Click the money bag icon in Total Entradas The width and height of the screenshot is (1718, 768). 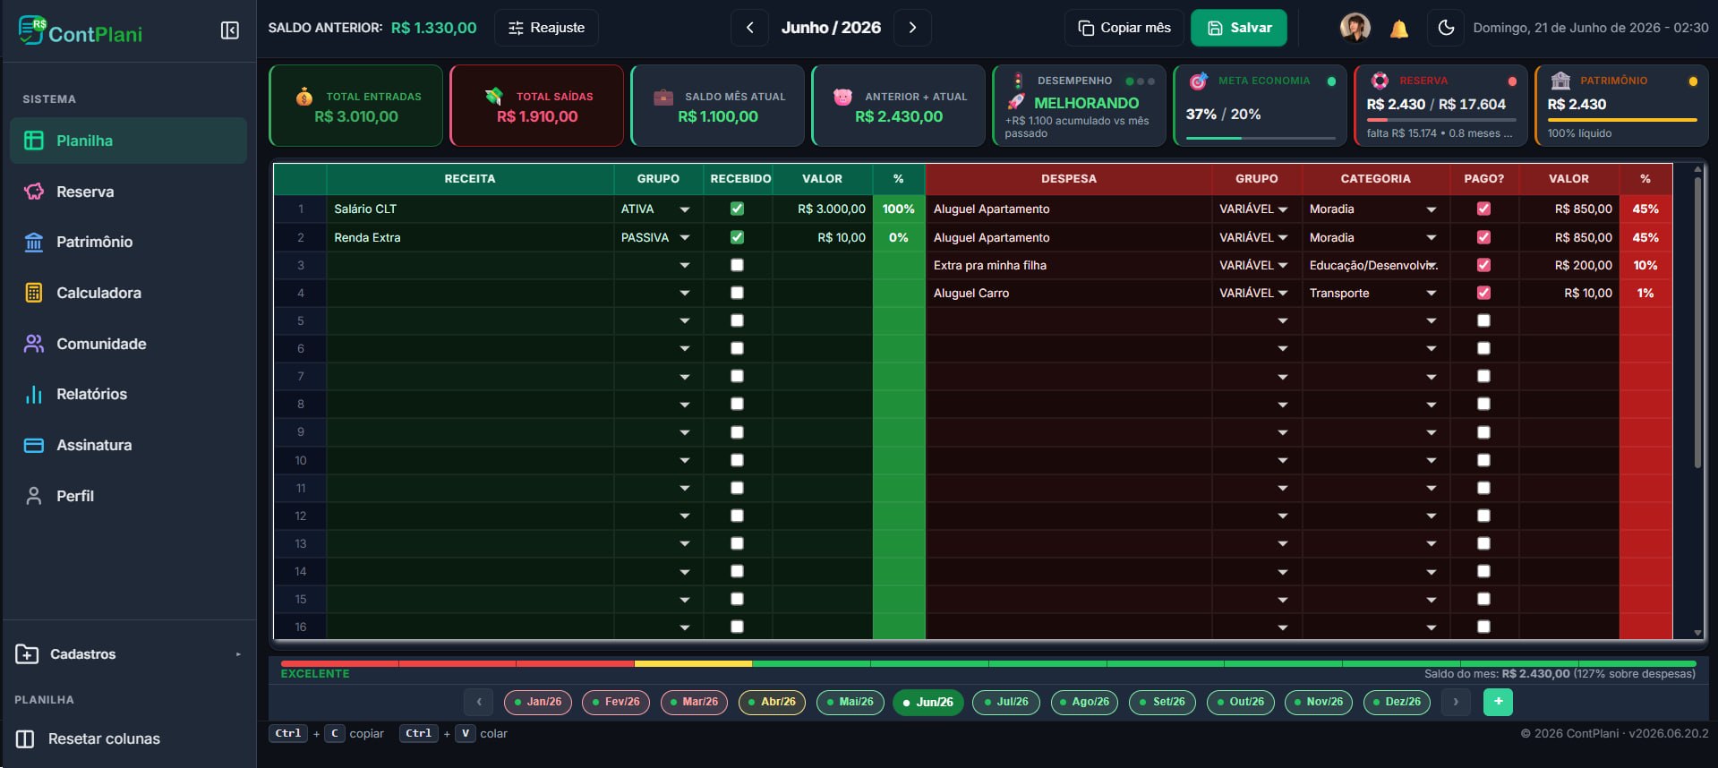tap(304, 97)
